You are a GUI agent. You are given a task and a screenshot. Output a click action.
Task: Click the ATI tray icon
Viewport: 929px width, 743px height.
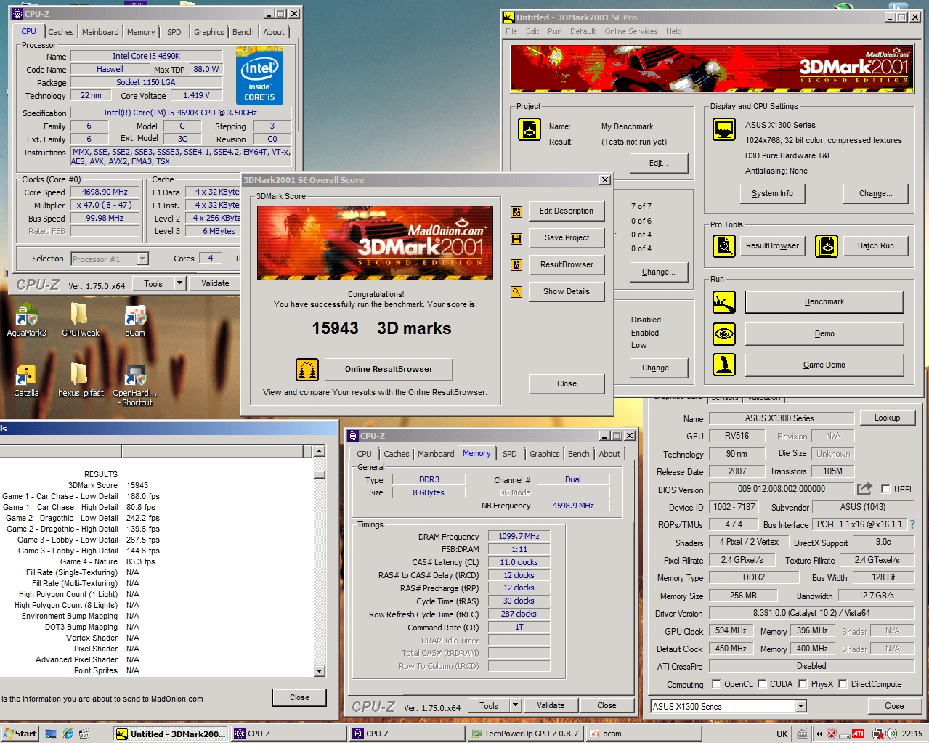click(858, 734)
